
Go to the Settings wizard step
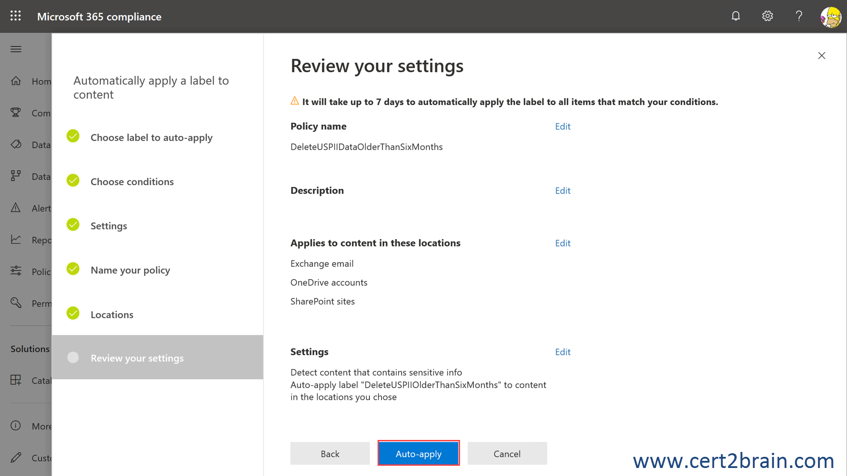tap(109, 226)
